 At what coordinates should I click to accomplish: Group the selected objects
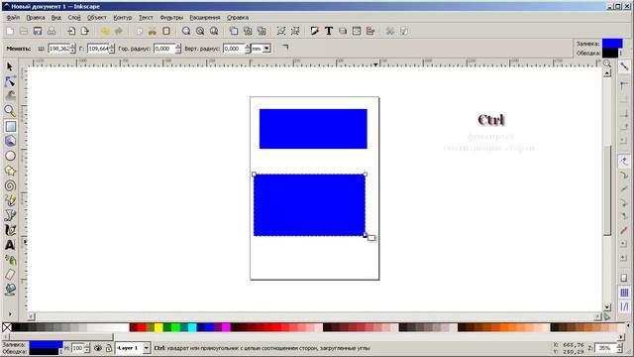(281, 31)
